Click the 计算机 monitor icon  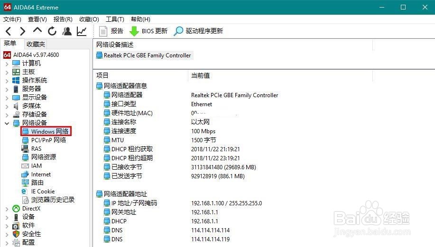coord(16,64)
